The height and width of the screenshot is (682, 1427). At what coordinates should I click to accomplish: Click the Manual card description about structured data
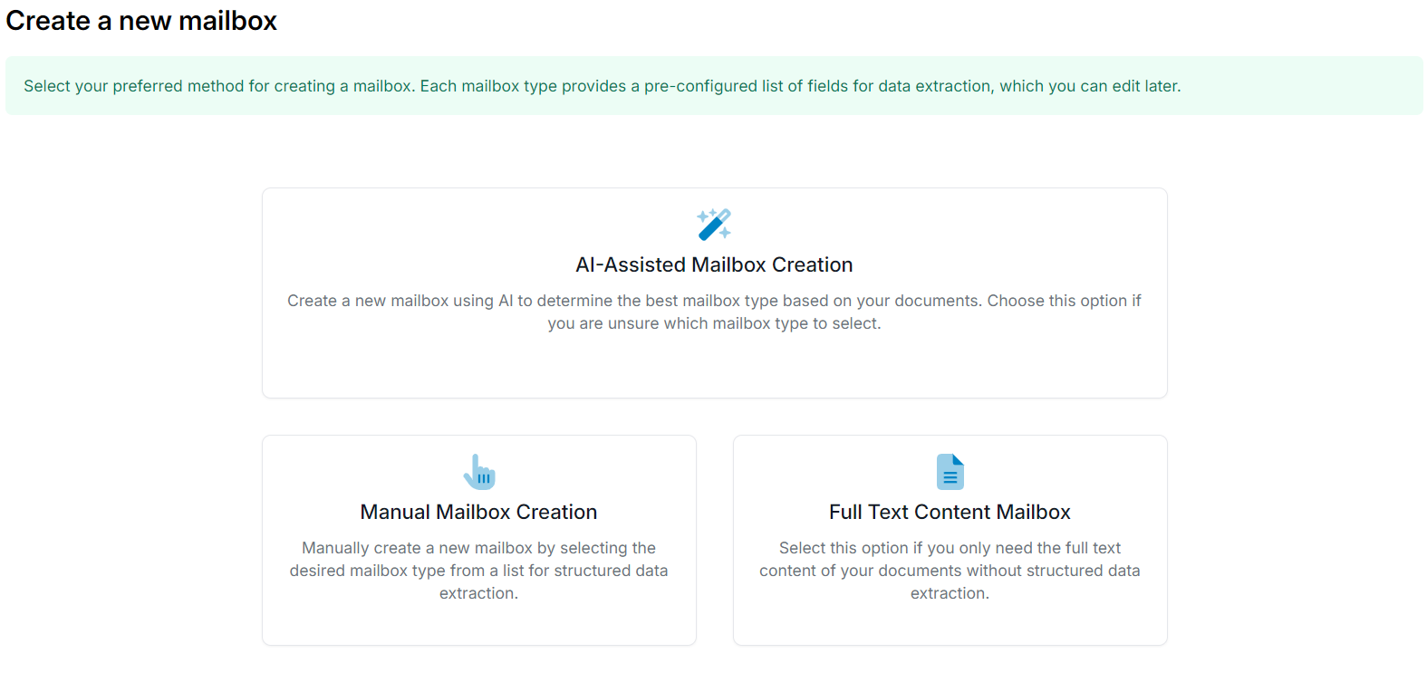[478, 571]
